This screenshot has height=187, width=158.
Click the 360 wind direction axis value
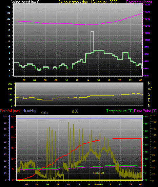tap(10, 84)
